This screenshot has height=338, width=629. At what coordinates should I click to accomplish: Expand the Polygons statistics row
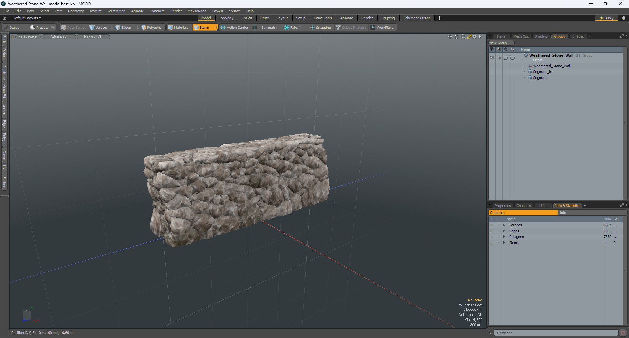coord(504,237)
